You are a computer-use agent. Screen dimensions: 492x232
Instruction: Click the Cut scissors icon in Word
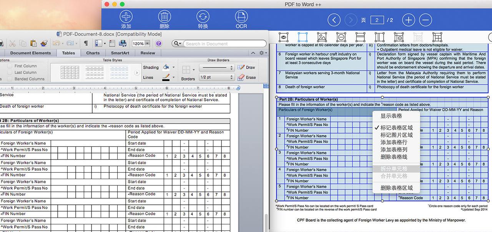(x=12, y=43)
